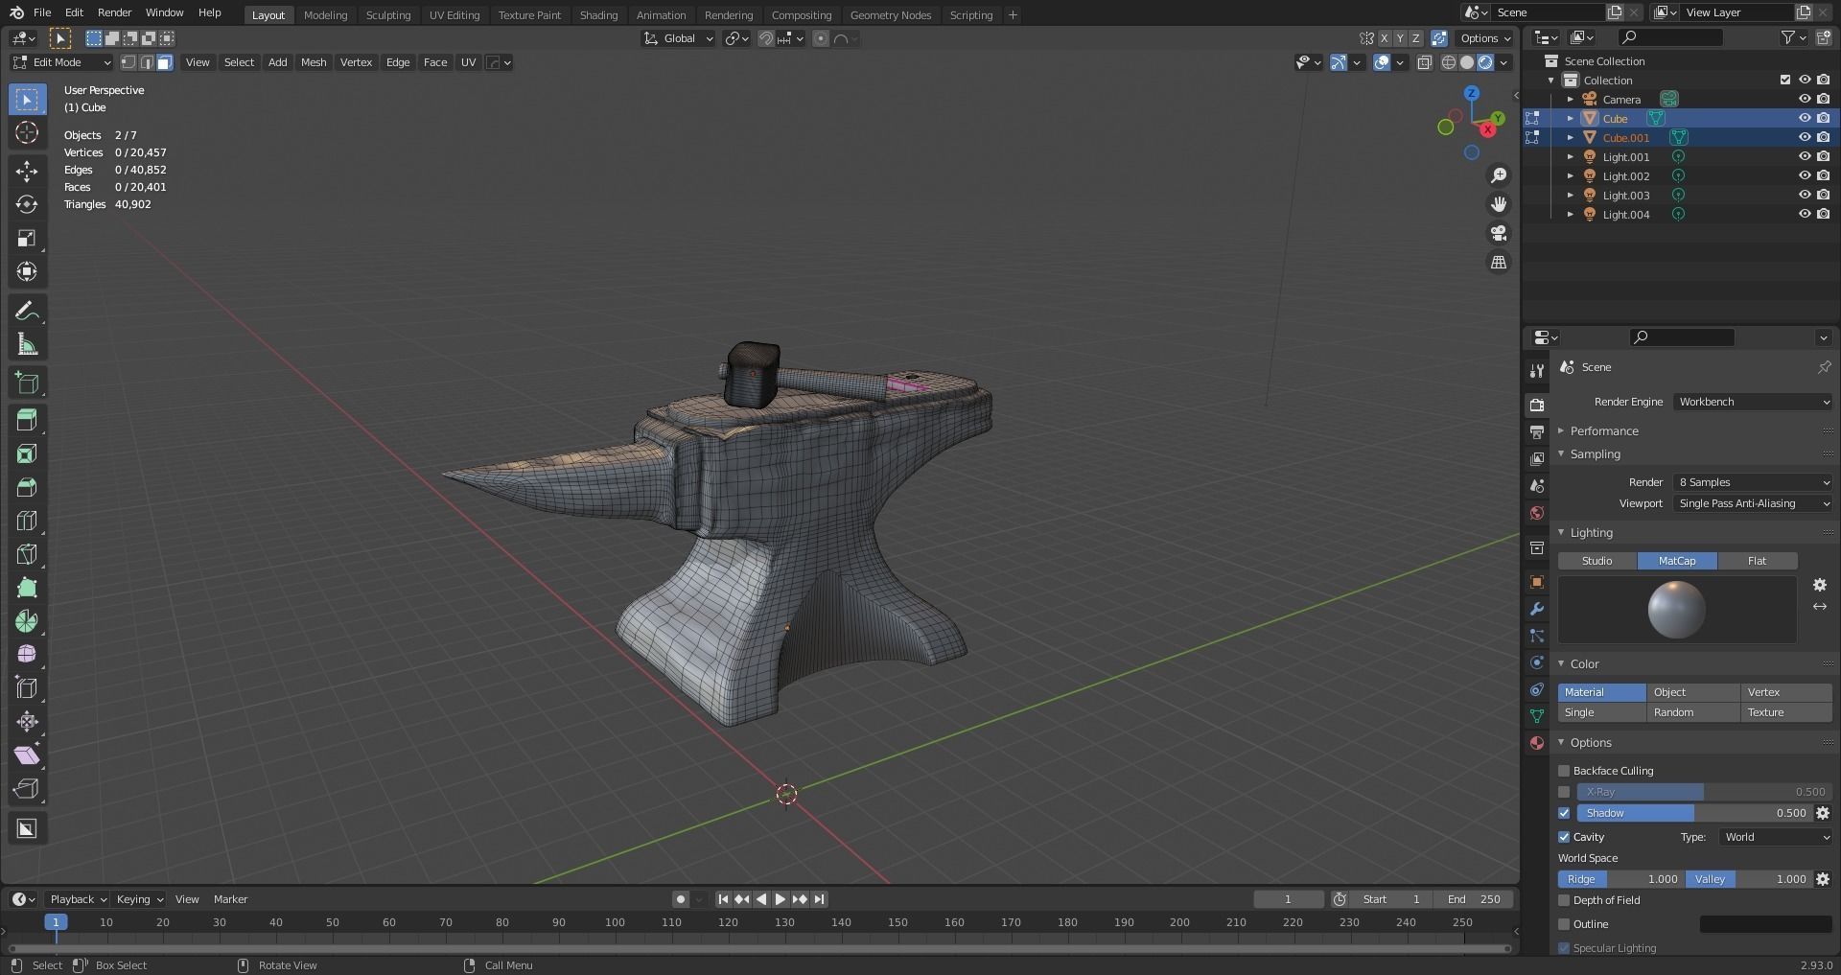1841x975 pixels.
Task: Hide Camera in viewport via eye icon
Action: click(1804, 99)
